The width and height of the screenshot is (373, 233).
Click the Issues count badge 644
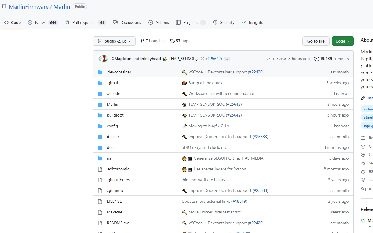[x=53, y=22]
